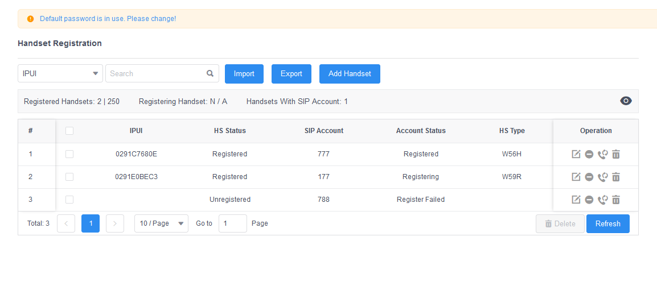Click the Handsets With SIP Account: 1 text
The image size is (657, 286).
point(297,101)
